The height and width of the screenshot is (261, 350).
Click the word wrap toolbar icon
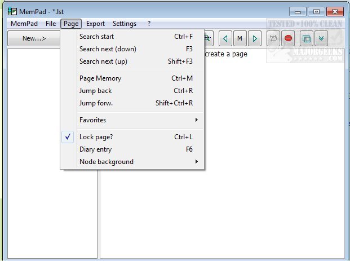pos(273,38)
